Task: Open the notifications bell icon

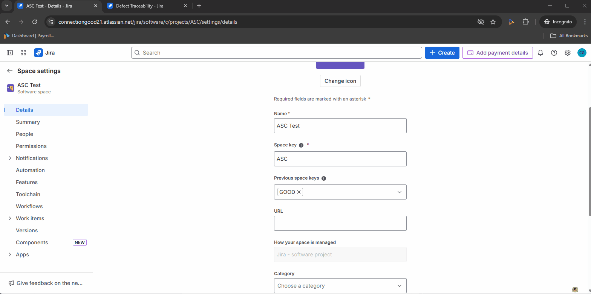Action: [x=540, y=53]
